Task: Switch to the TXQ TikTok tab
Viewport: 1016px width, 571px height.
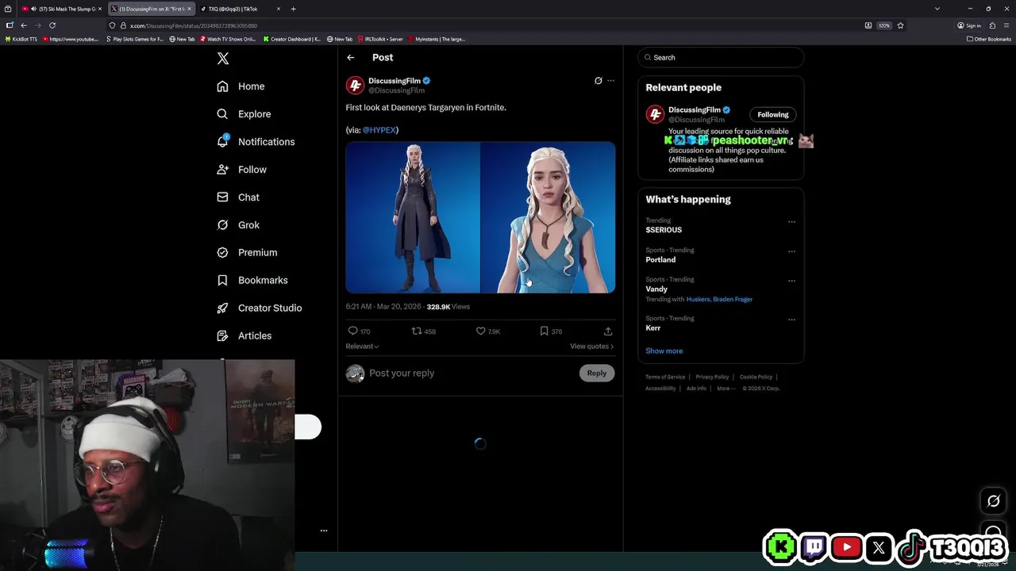Action: [x=240, y=9]
